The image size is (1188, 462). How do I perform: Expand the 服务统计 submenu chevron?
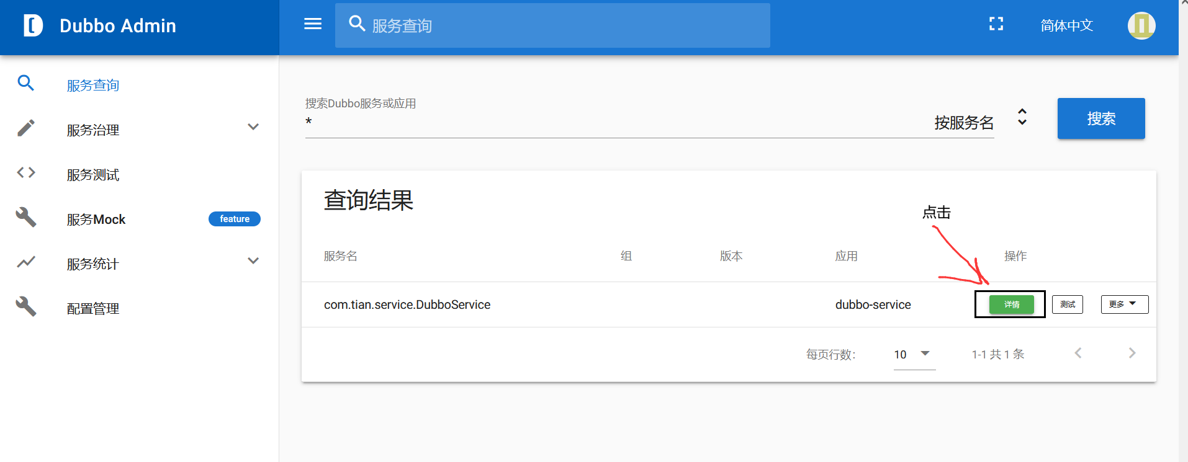(253, 261)
